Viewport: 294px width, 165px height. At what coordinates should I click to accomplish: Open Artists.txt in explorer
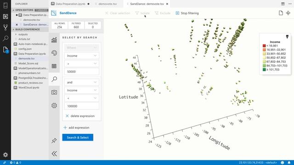pyautogui.click(x=24, y=39)
